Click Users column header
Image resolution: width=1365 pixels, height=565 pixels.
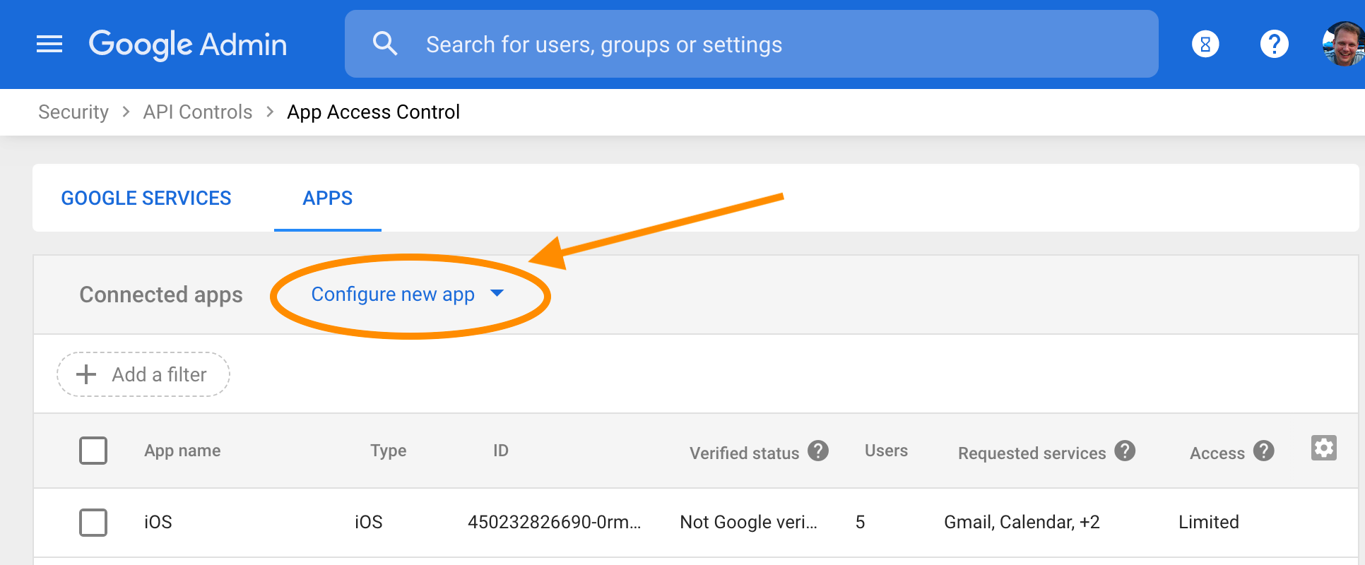[x=886, y=451]
